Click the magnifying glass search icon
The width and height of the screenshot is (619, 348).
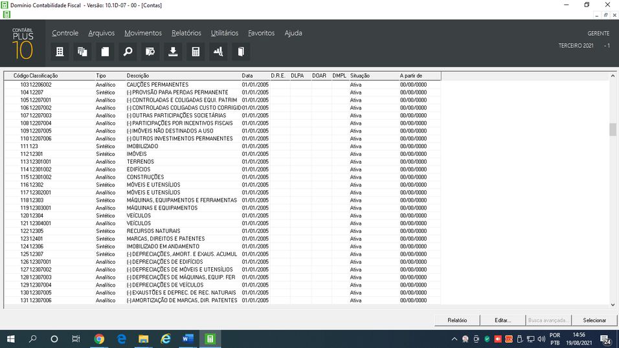pyautogui.click(x=128, y=52)
